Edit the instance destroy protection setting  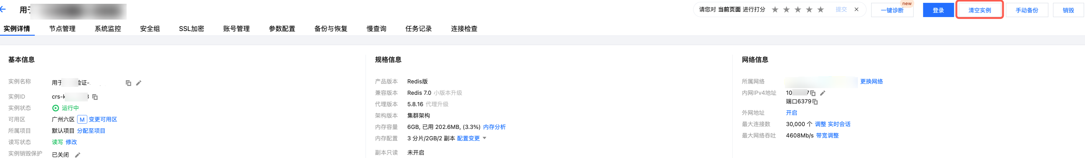pyautogui.click(x=77, y=155)
